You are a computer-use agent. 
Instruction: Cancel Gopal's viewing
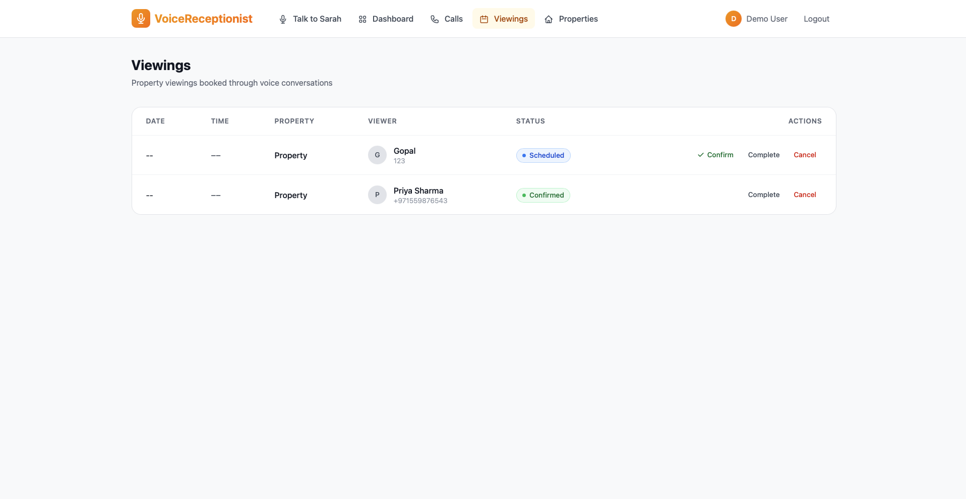805,155
